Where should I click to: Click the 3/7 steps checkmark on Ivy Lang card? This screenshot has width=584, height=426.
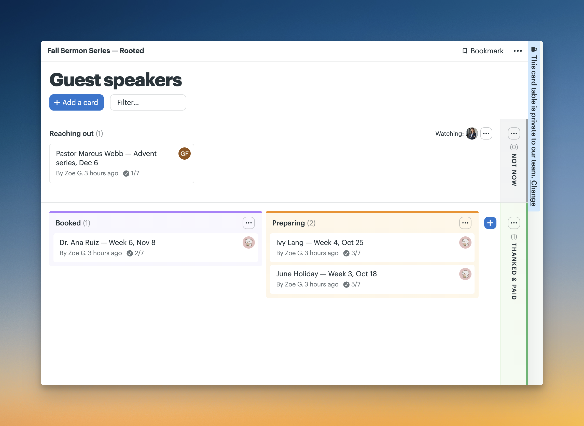tap(346, 253)
